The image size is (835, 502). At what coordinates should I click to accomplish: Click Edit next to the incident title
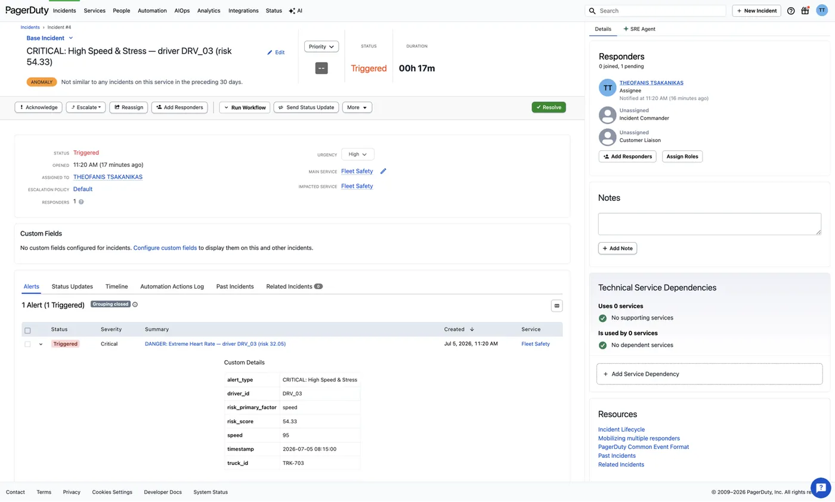point(276,52)
